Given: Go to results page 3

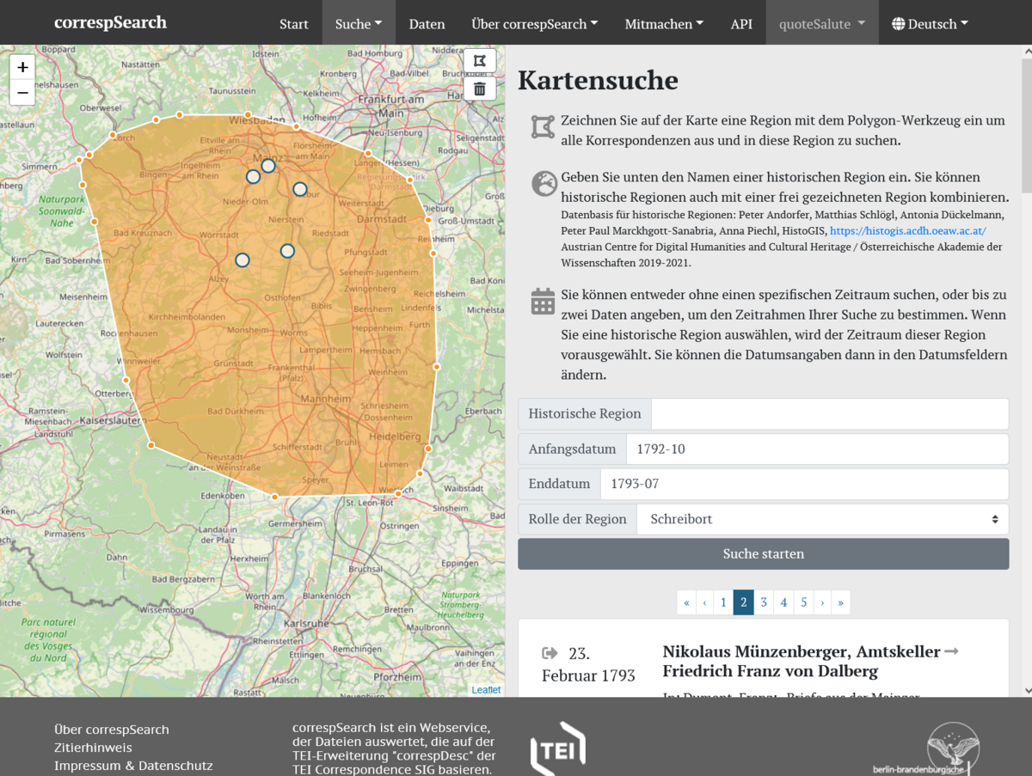Looking at the screenshot, I should [x=764, y=602].
